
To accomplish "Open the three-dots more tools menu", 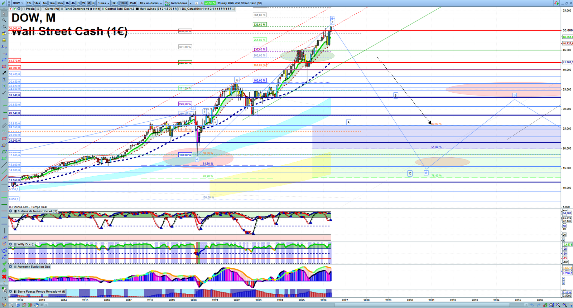I will tap(4, 298).
